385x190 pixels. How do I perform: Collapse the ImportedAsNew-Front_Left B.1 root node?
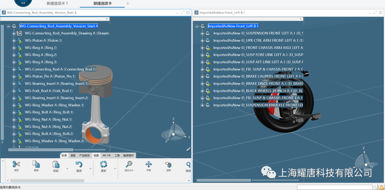197,26
